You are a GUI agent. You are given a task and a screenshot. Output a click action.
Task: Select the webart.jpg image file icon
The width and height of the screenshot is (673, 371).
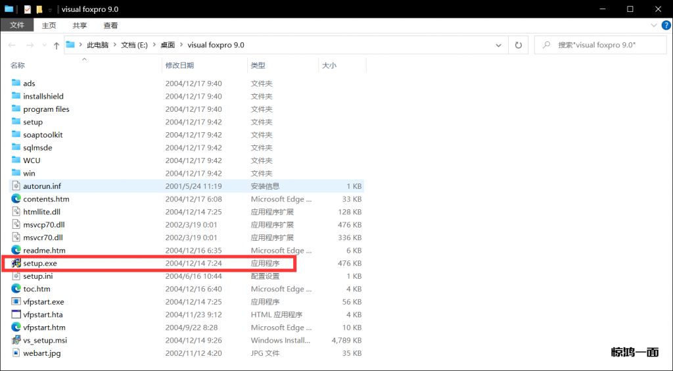pos(16,353)
